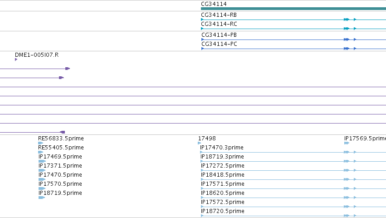
Task: Select the IP18719.5prime arrow feature
Action: pos(42,198)
